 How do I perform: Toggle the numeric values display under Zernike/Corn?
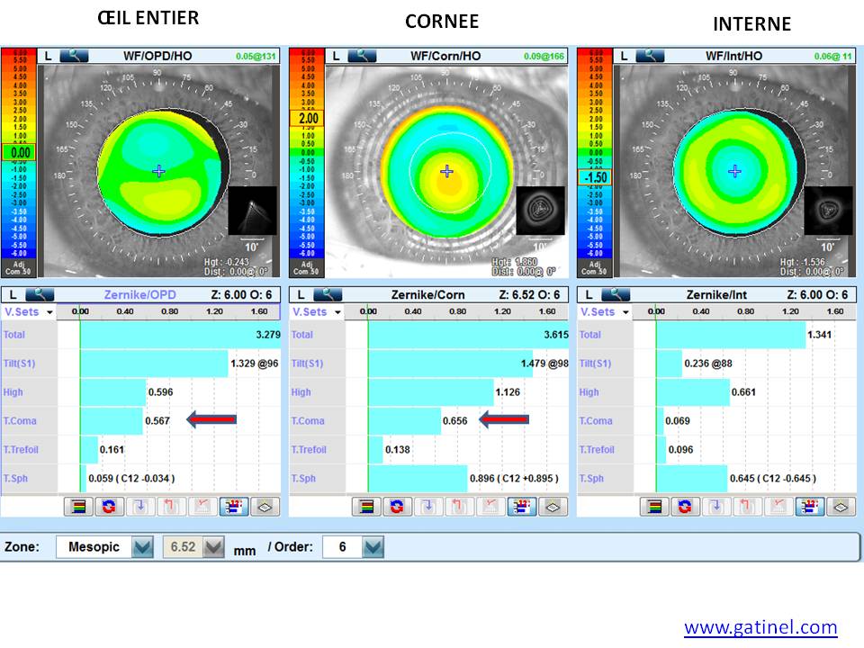click(520, 507)
